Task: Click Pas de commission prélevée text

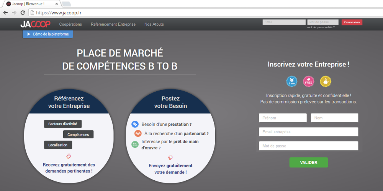Action: (x=308, y=102)
